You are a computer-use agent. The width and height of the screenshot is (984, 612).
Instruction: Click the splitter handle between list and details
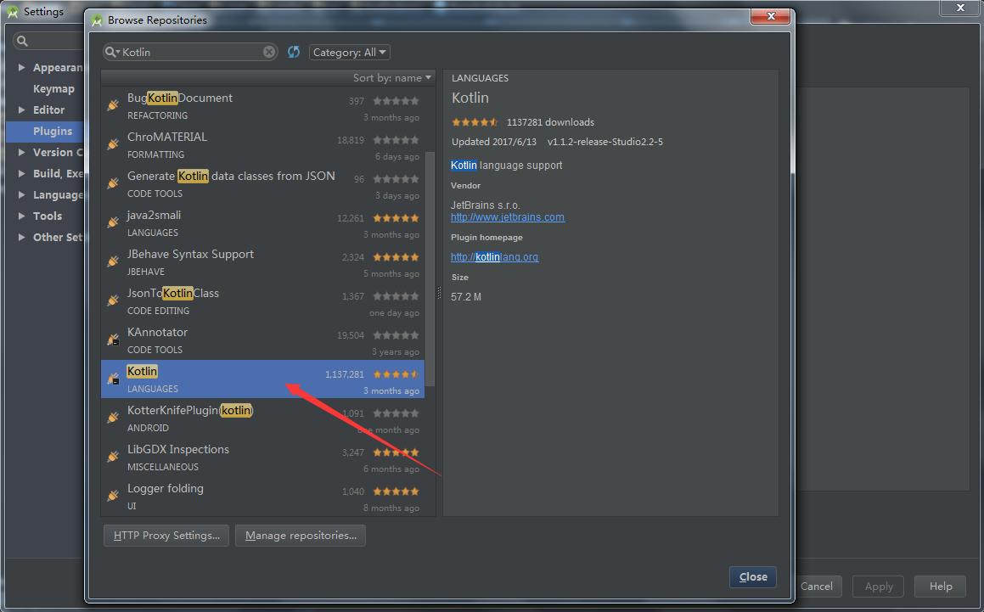439,293
